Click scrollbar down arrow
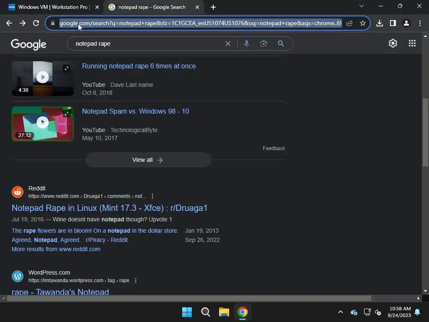 point(425,291)
